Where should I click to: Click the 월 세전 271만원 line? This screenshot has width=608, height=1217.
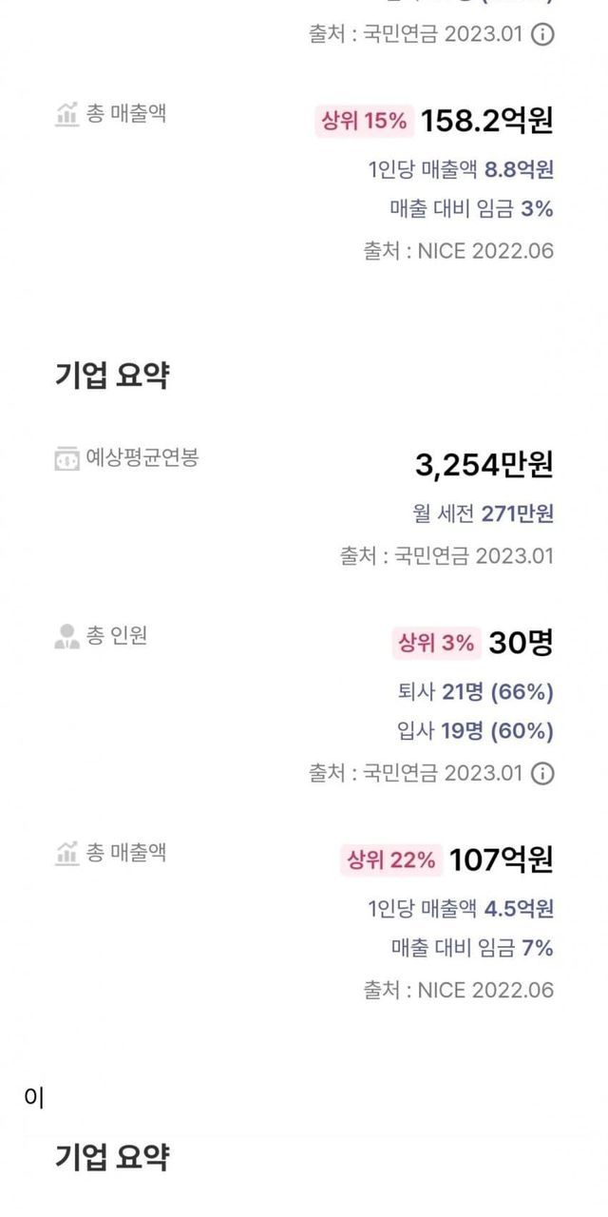click(x=482, y=514)
